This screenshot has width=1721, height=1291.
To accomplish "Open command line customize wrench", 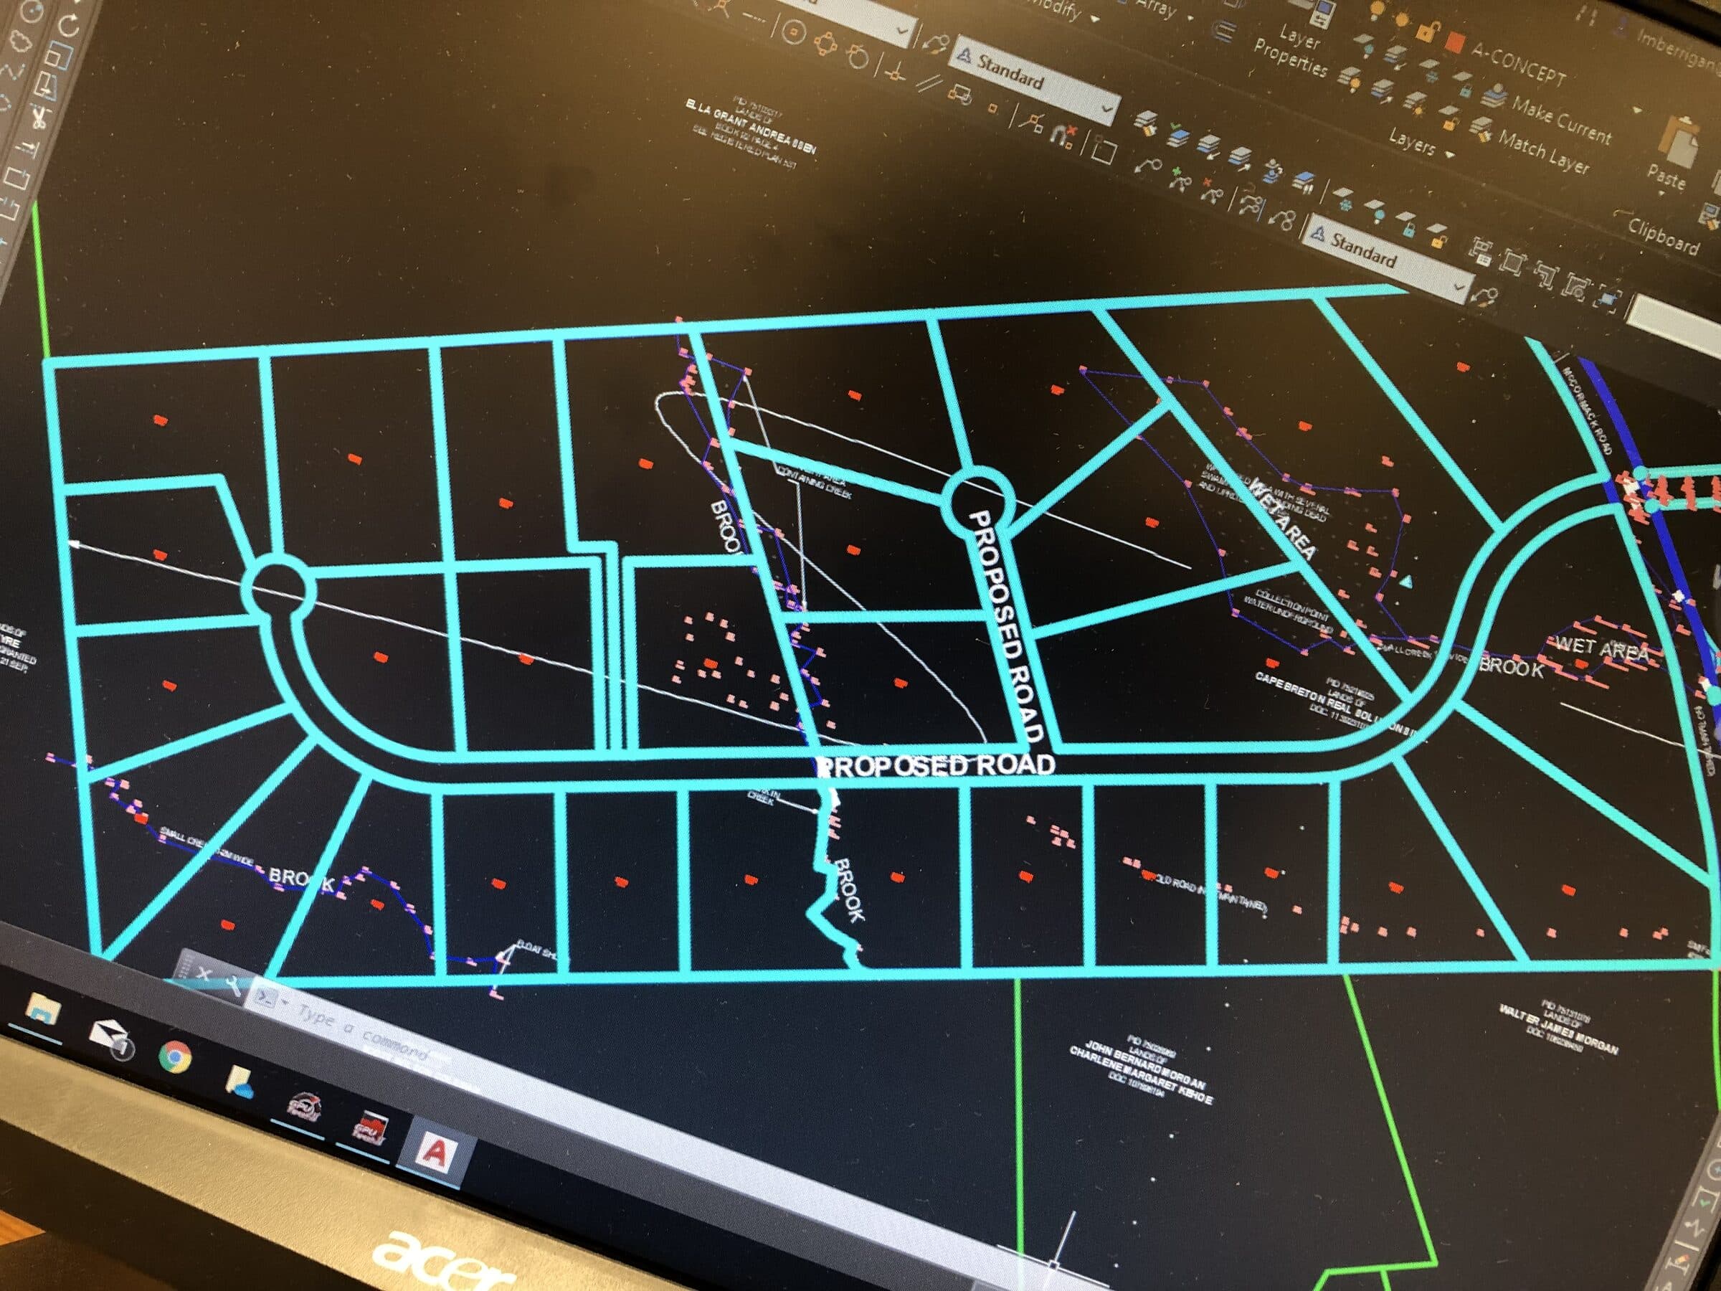I will tap(232, 986).
